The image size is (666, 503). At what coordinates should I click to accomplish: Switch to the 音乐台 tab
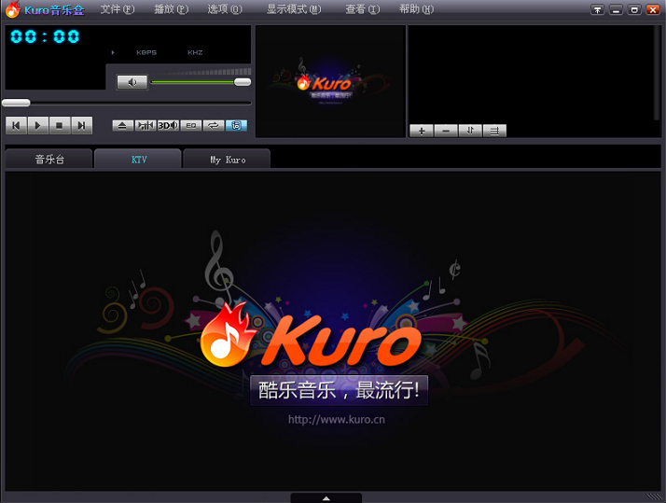[x=49, y=160]
